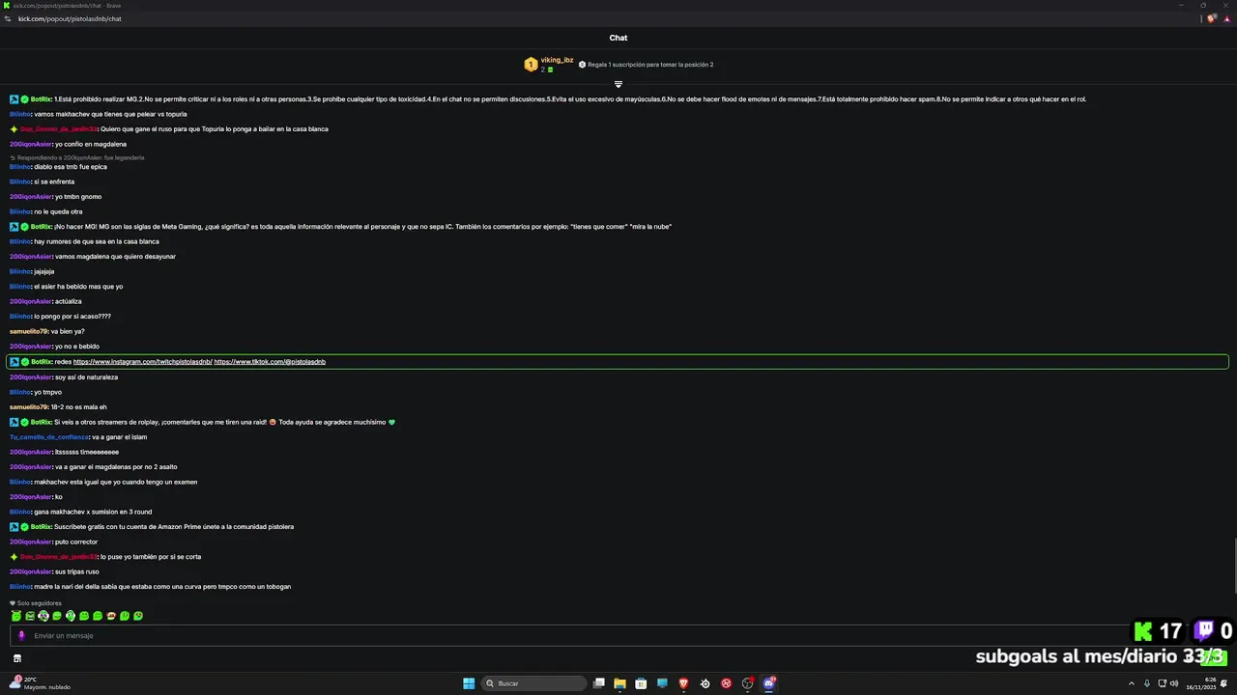
Task: Open Microsoft Store from the taskbar
Action: point(641,683)
